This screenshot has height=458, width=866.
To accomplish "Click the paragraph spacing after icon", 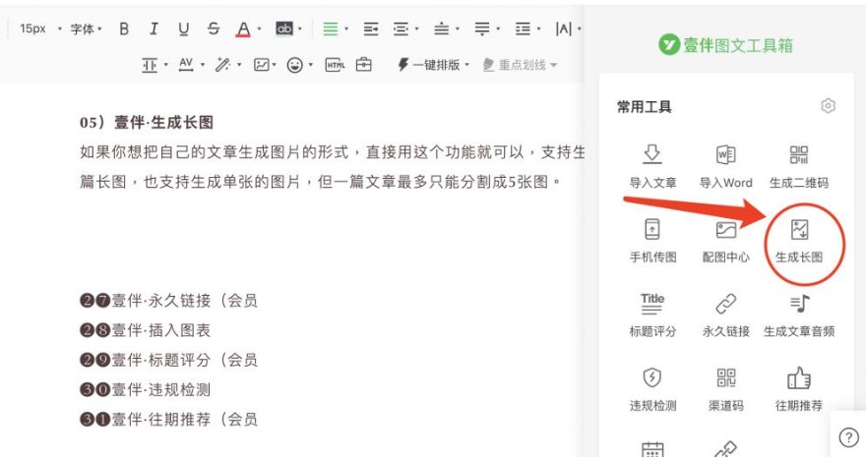I will tap(481, 29).
